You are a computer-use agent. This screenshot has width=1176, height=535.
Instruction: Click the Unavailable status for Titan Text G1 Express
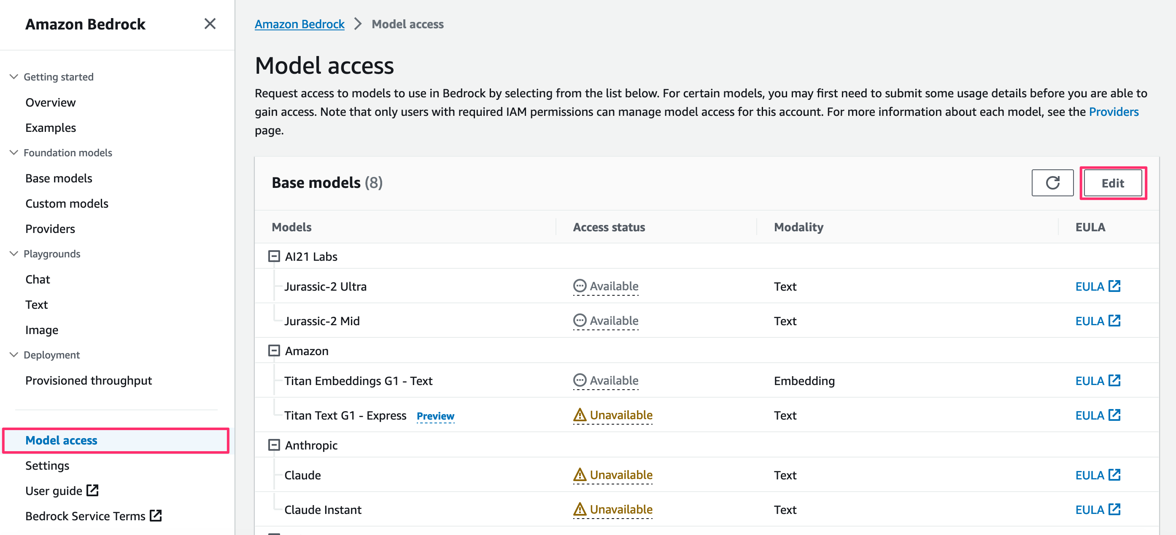612,415
